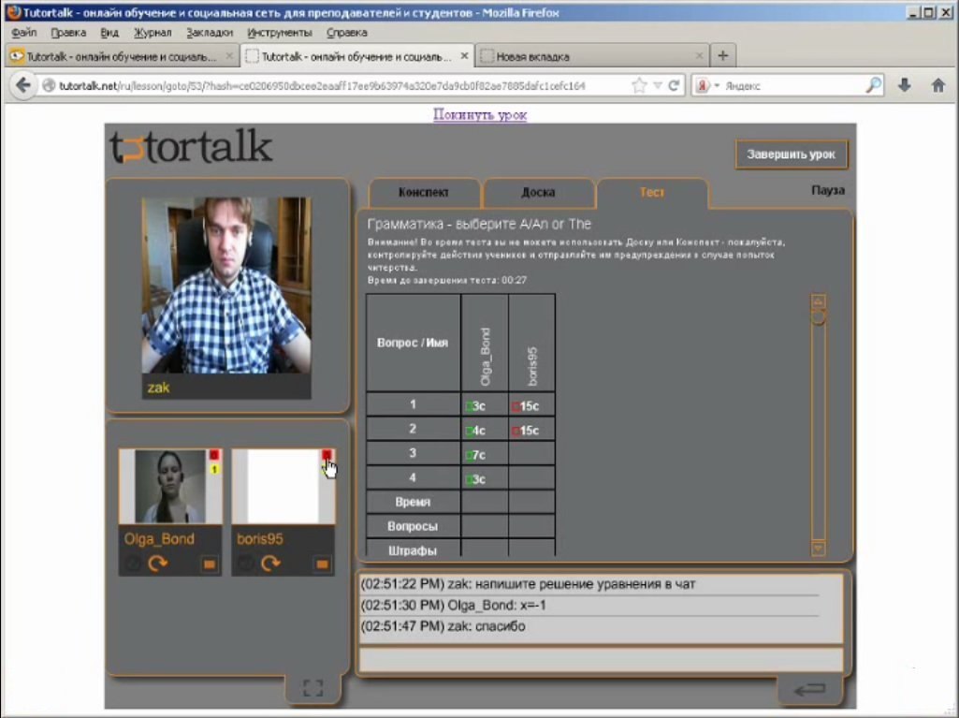Click the browser reload icon
This screenshot has height=718, width=959.
(674, 86)
